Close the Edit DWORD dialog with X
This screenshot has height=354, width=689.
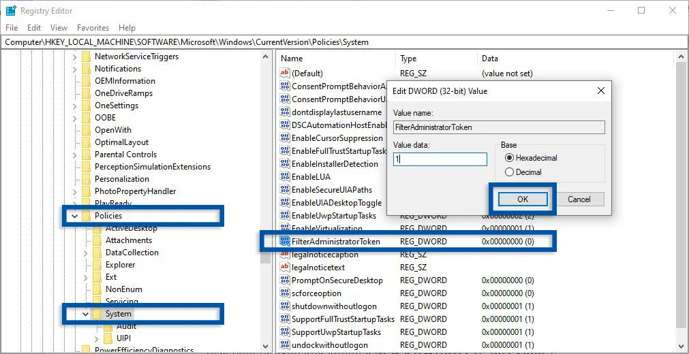tap(600, 91)
